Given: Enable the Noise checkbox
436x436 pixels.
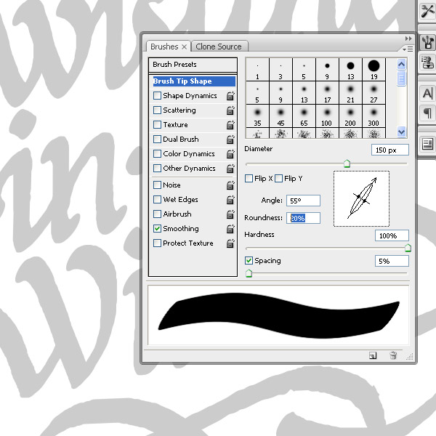Looking at the screenshot, I should (x=157, y=185).
